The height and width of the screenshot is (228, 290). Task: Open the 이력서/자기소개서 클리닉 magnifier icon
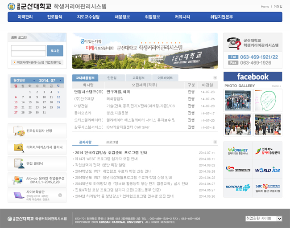[18, 147]
